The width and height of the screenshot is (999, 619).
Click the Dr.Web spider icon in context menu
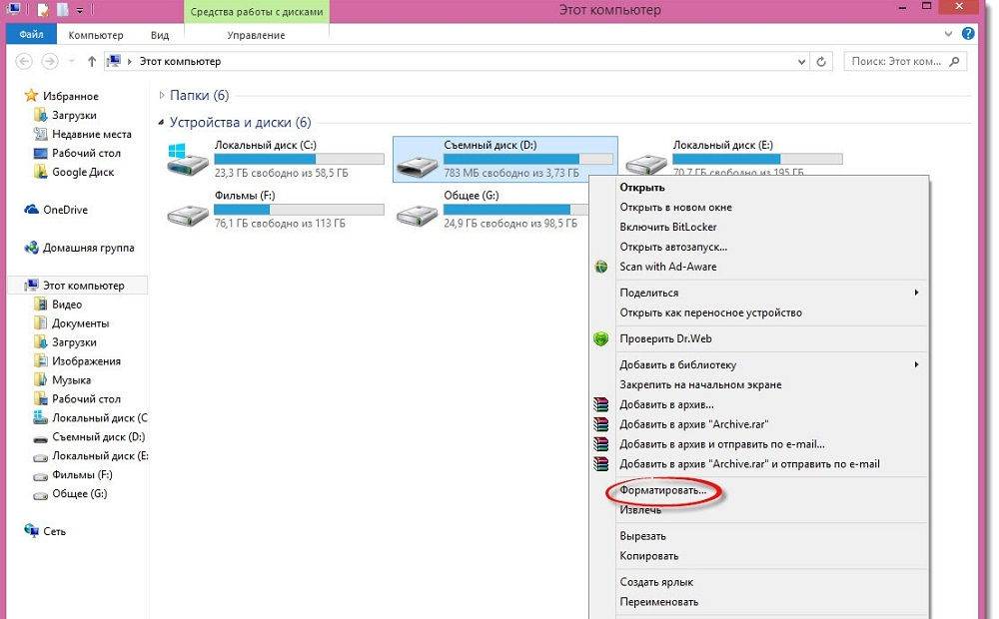pos(600,338)
